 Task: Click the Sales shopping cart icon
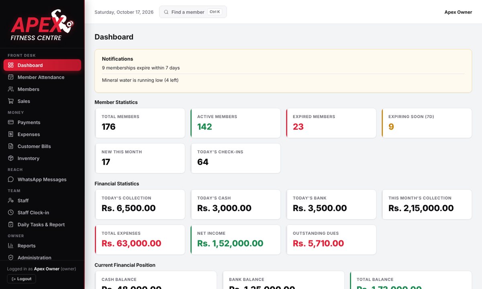[11, 101]
